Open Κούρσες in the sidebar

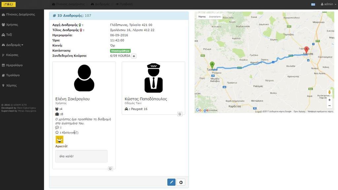pyautogui.click(x=10, y=55)
